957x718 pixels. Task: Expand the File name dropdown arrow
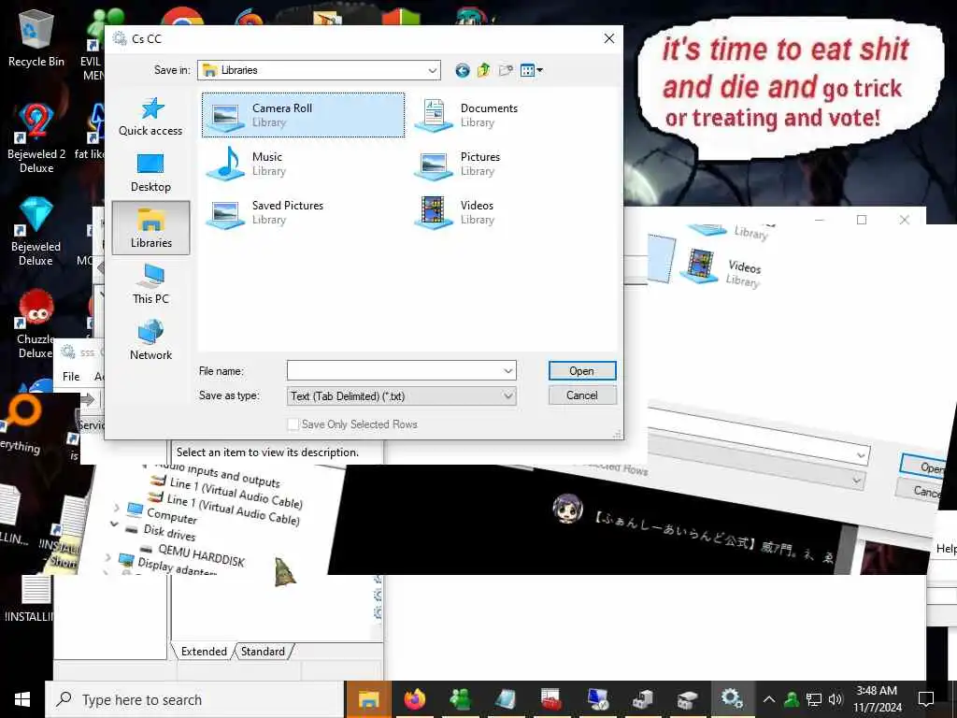coord(507,370)
